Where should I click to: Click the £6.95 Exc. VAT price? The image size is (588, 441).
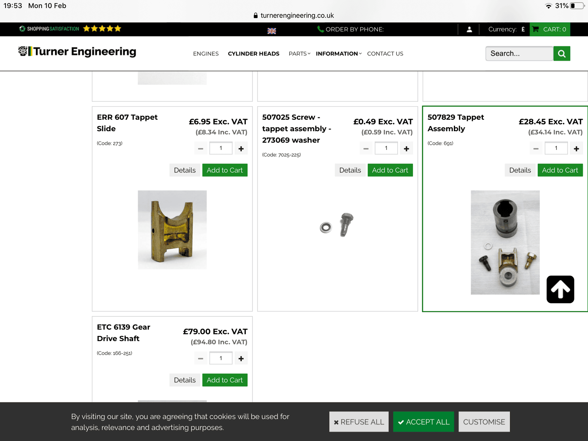point(218,122)
